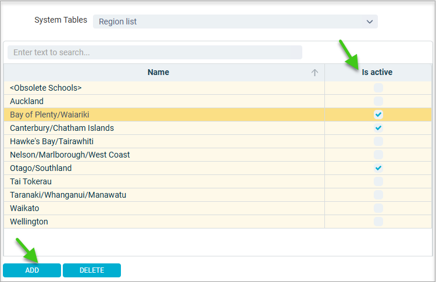Uncheck Is active for Otago/Southland

click(378, 168)
